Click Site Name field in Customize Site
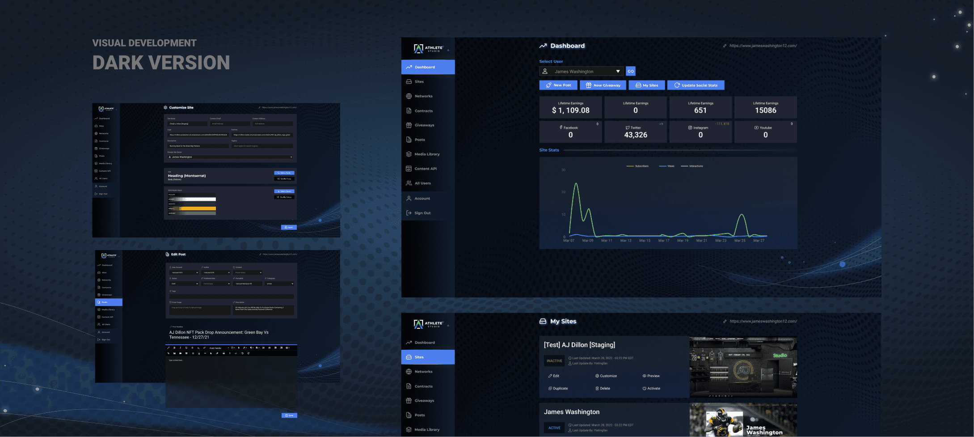Image resolution: width=974 pixels, height=437 pixels. pos(187,123)
